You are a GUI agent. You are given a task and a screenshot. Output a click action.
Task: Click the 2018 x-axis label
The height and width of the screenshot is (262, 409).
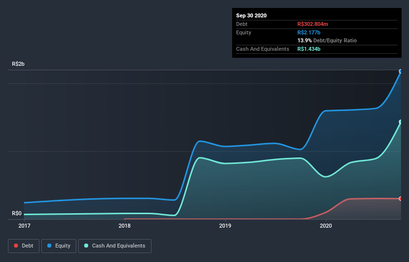(x=125, y=226)
